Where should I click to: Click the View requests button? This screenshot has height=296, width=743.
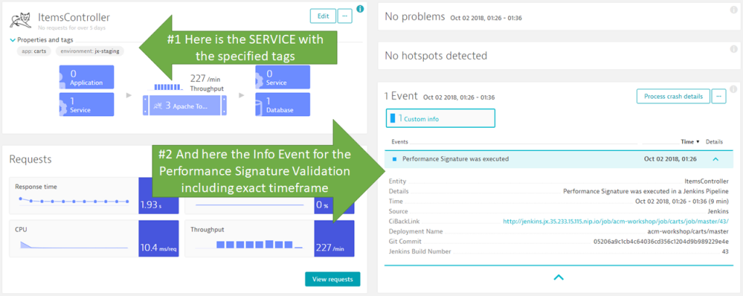332,279
